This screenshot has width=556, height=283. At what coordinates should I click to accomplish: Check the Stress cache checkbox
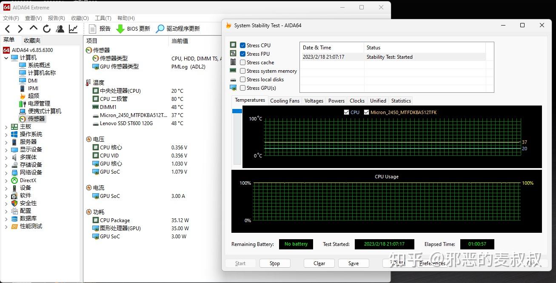[242, 62]
